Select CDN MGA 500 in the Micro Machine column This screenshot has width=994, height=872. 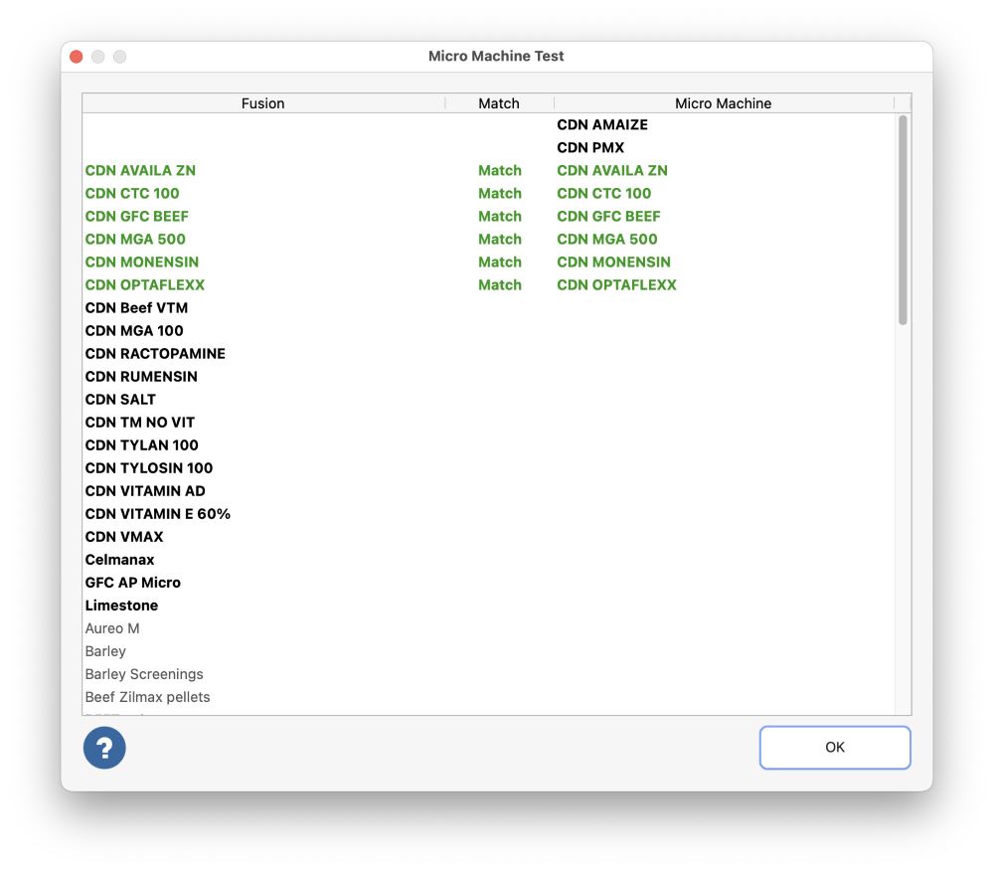606,239
